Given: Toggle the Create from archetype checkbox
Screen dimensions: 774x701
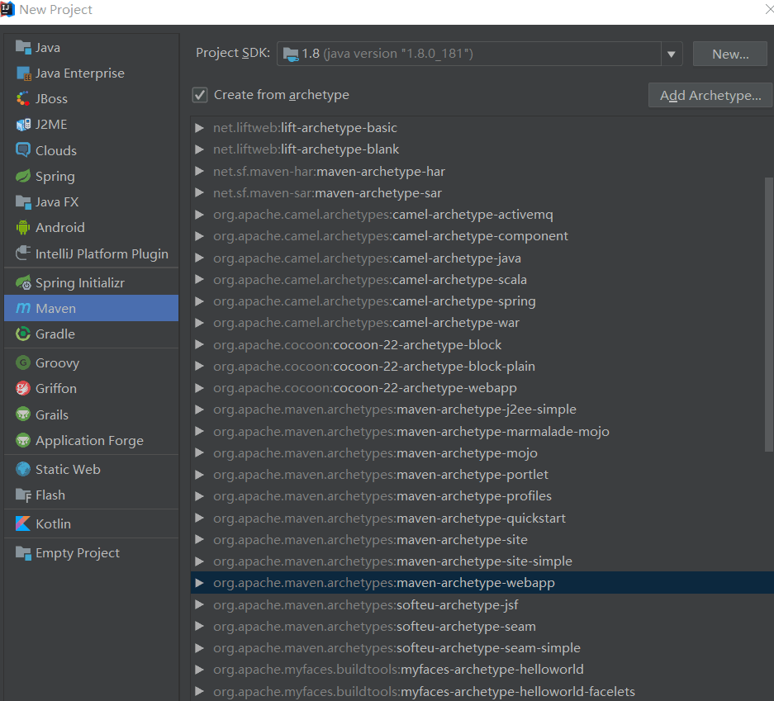Looking at the screenshot, I should click(x=199, y=94).
